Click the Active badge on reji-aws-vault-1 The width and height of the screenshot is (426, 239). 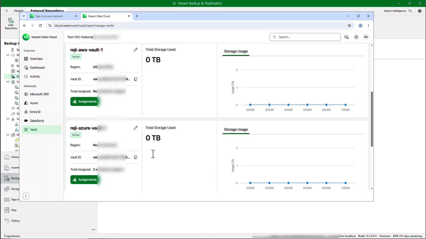point(76,57)
